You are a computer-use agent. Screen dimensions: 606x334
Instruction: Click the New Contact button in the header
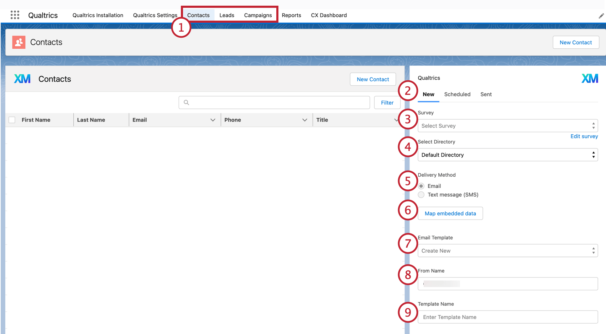(576, 42)
